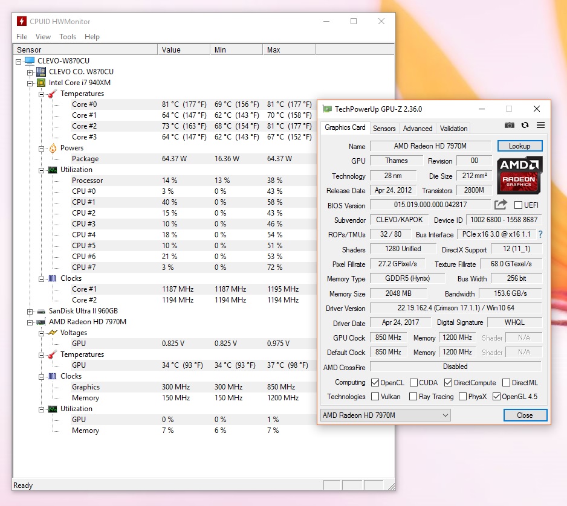The width and height of the screenshot is (567, 506).
Task: Click the Value column header
Action: point(171,50)
